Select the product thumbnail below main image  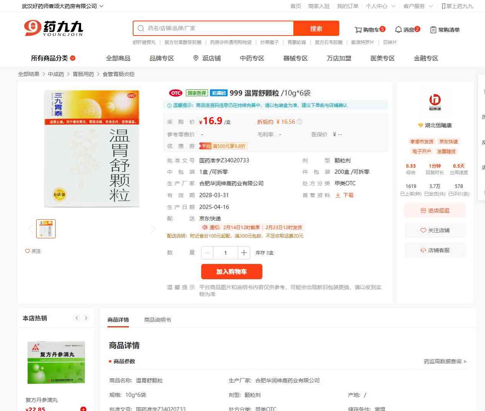(x=46, y=229)
